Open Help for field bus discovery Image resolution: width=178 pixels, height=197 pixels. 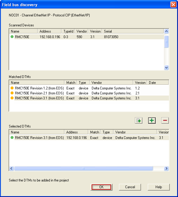[159, 187]
